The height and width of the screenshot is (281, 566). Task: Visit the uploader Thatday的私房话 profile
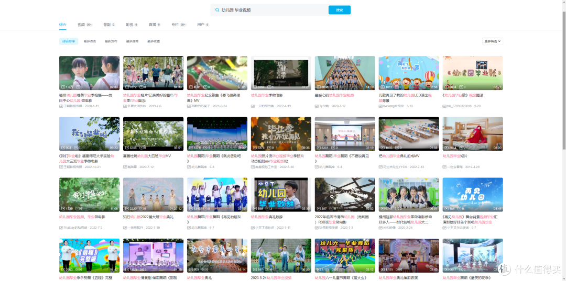click(x=75, y=228)
